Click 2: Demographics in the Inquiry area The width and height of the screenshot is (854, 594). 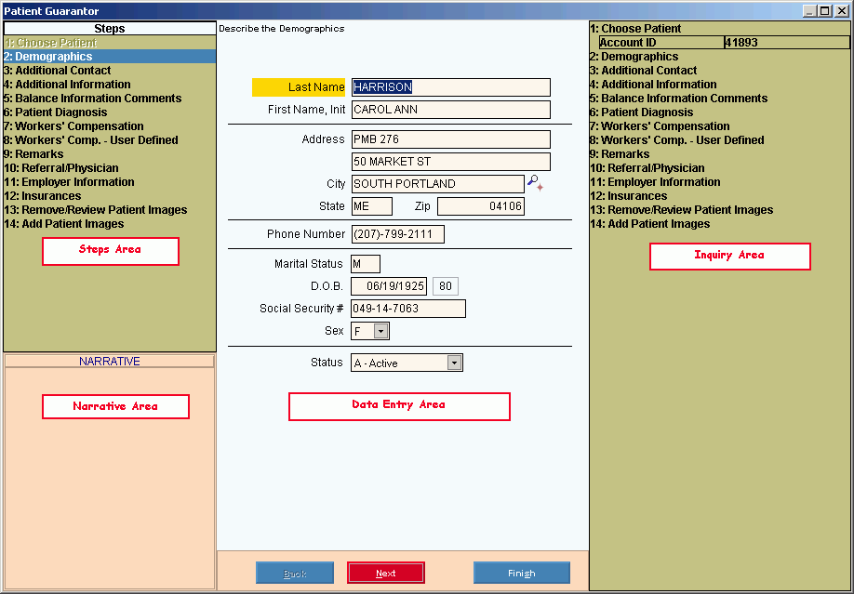pos(634,57)
